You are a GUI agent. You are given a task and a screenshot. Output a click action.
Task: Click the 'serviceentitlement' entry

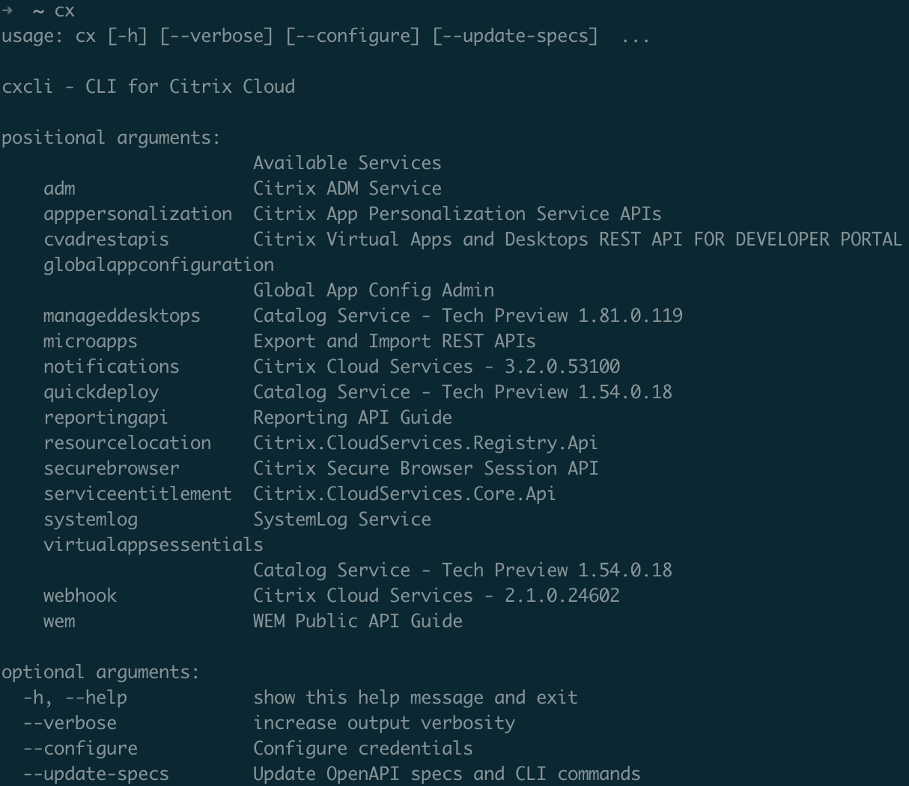tap(138, 494)
